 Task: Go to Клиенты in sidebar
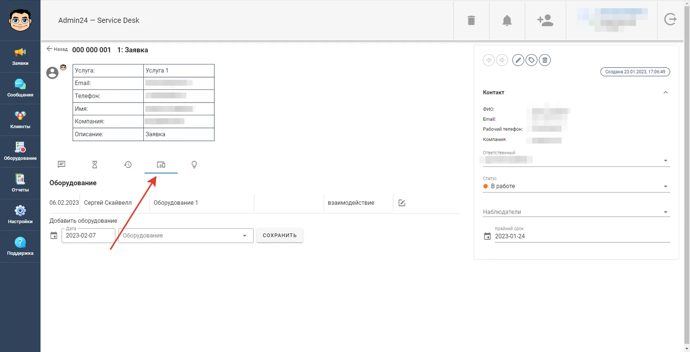pyautogui.click(x=20, y=120)
